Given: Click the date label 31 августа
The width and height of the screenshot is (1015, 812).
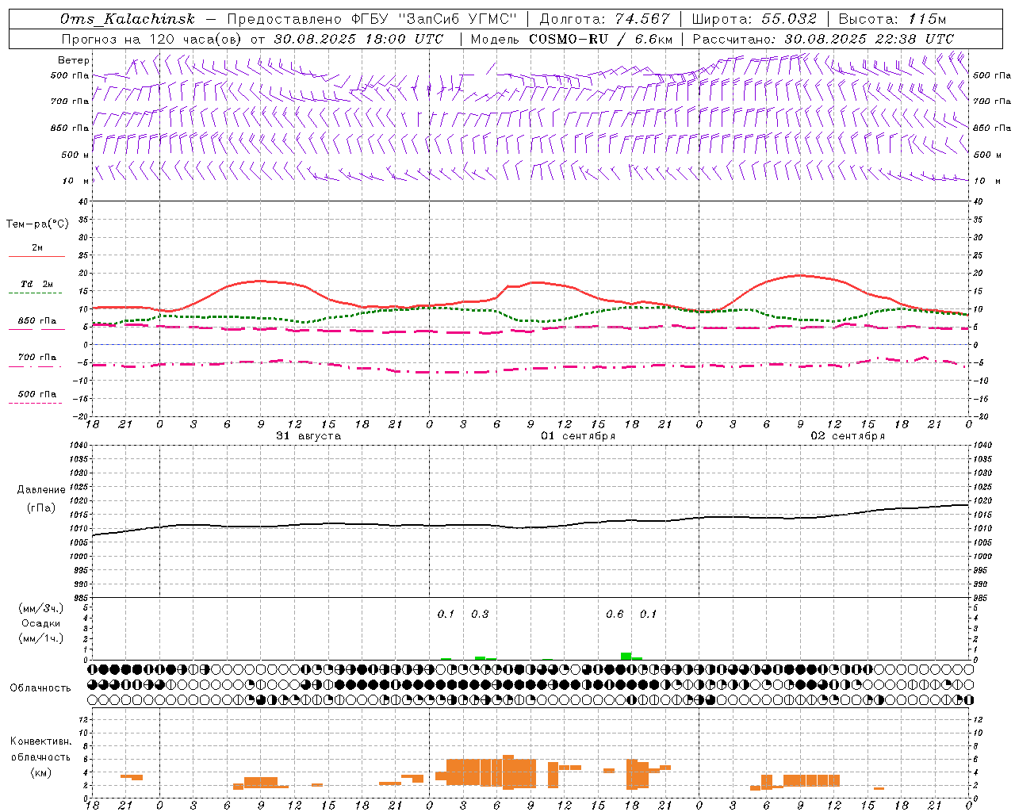Looking at the screenshot, I should click(308, 436).
